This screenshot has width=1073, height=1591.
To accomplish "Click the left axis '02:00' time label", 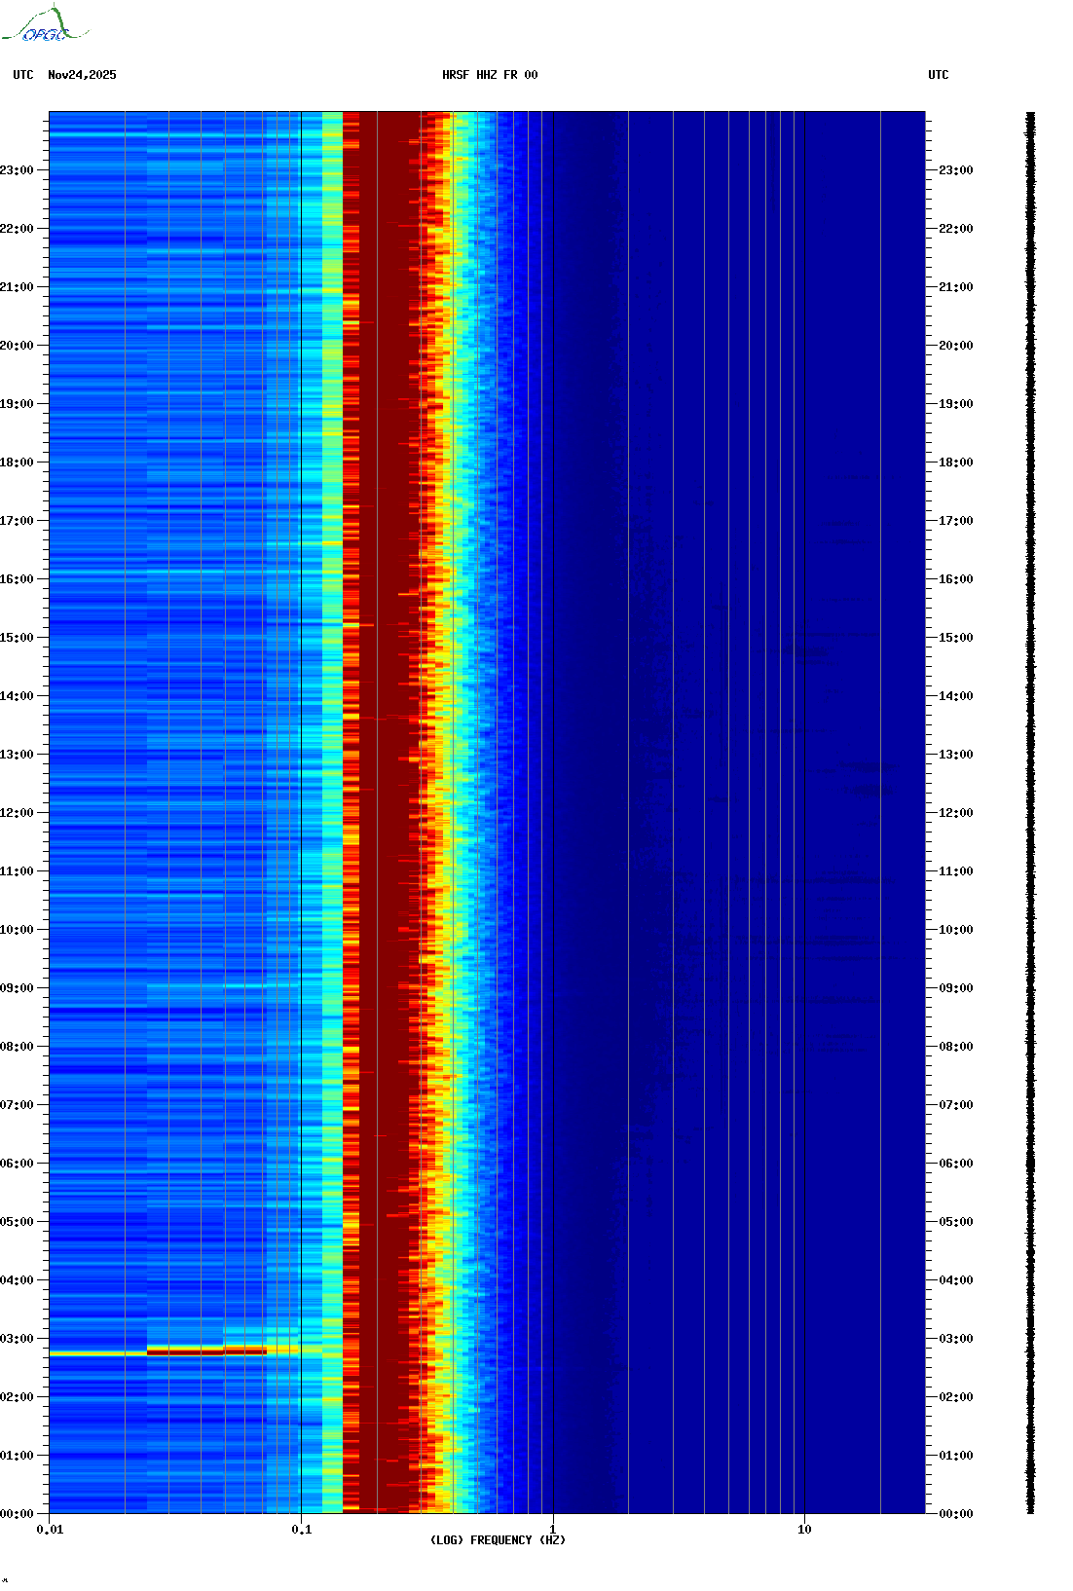I will (x=17, y=1397).
